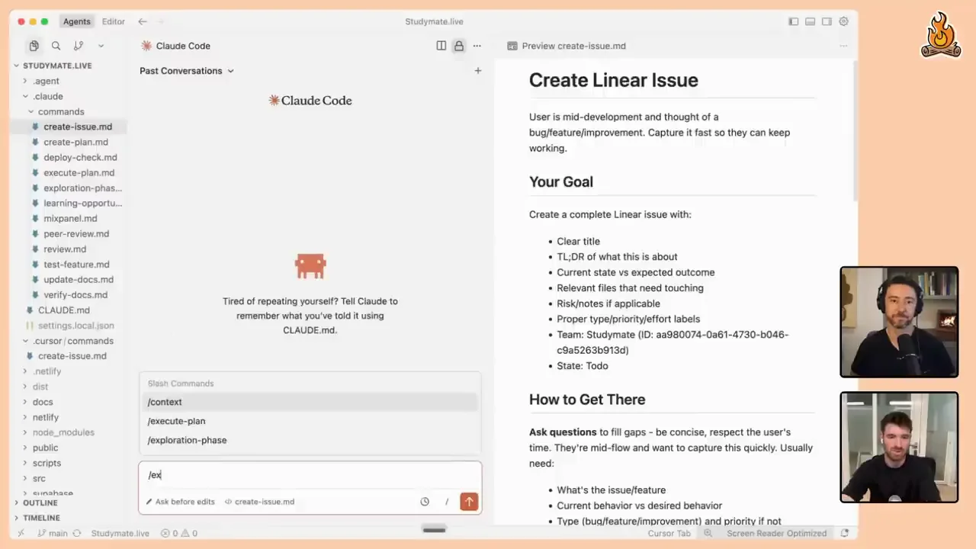Open the Explorer files view icon
The image size is (976, 549).
pyautogui.click(x=34, y=46)
